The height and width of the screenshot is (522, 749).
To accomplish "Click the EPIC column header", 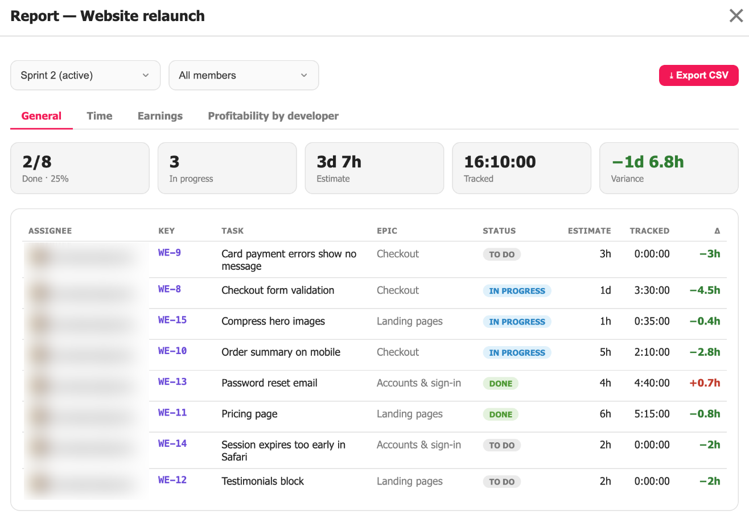I will click(x=387, y=231).
